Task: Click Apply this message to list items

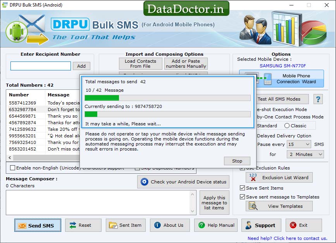Action: [x=214, y=203]
